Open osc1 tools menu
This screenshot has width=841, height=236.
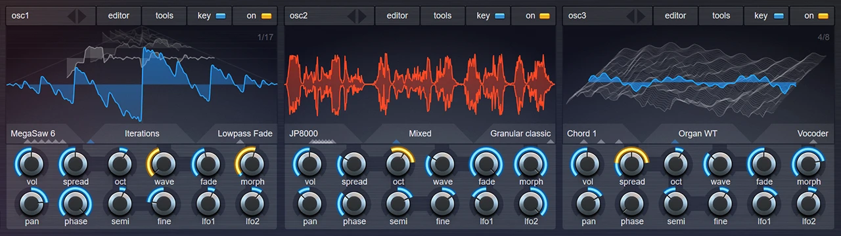(x=164, y=16)
